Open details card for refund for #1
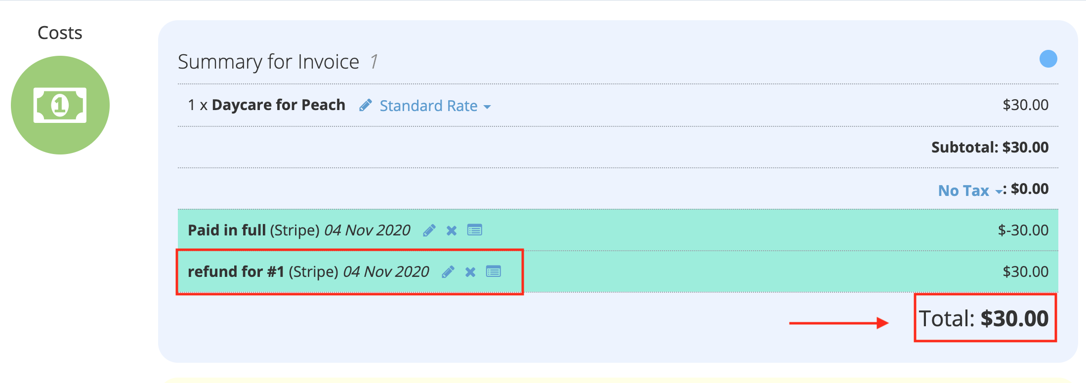 pyautogui.click(x=494, y=271)
